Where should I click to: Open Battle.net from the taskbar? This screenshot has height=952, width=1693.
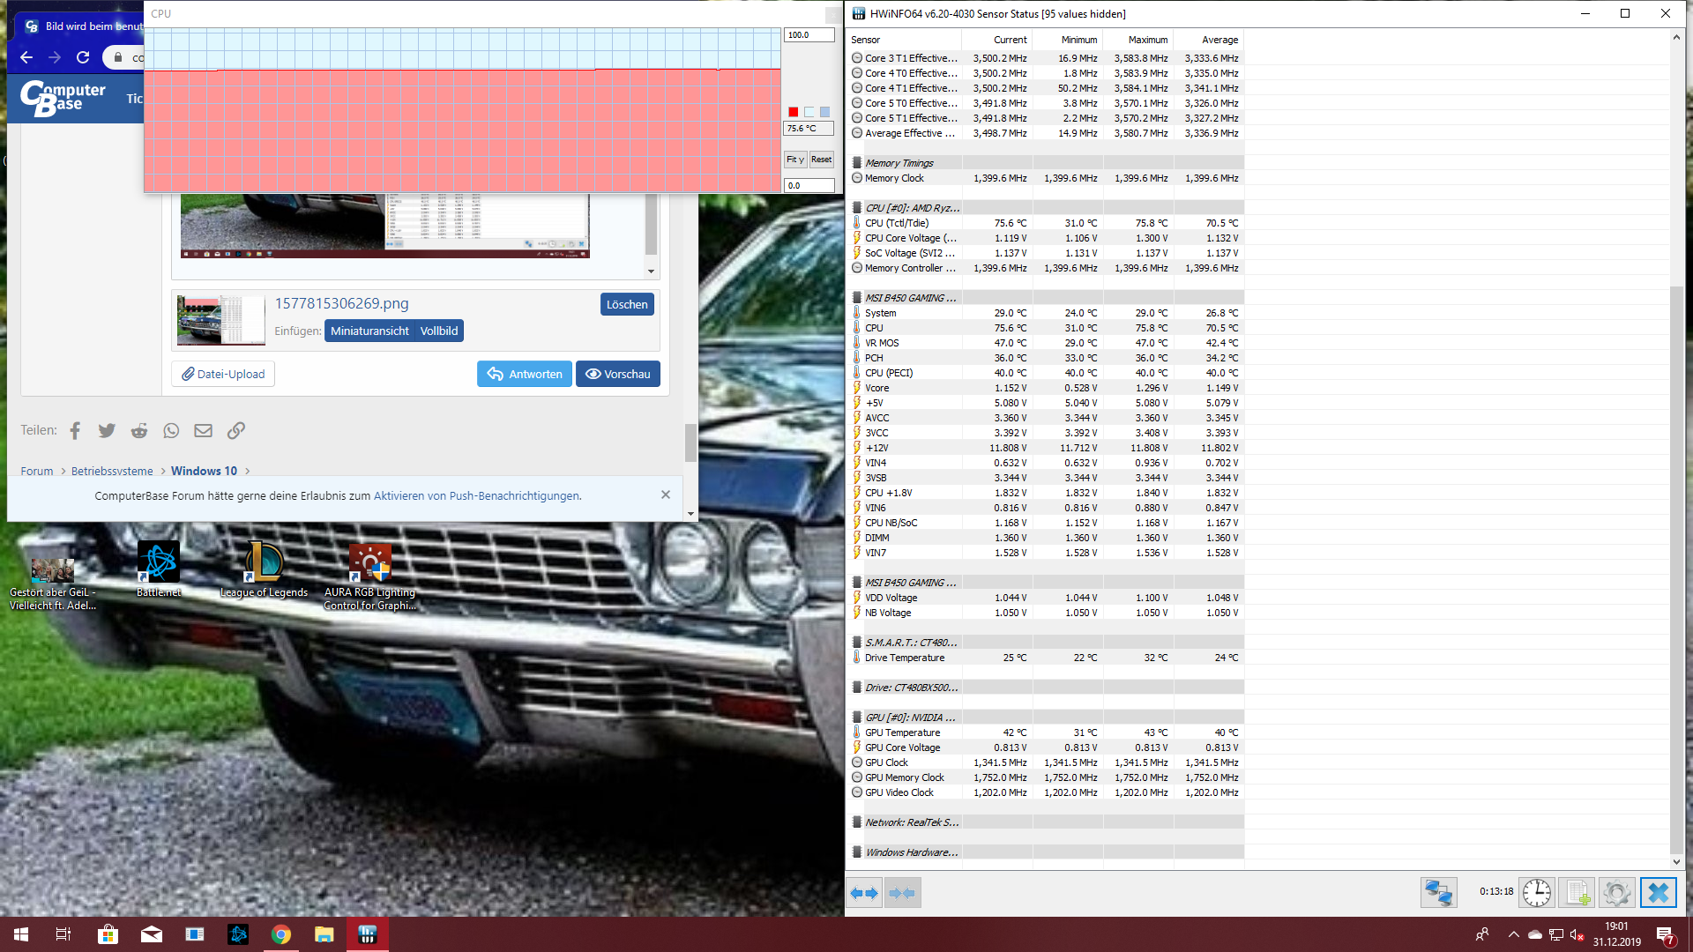[x=238, y=934]
